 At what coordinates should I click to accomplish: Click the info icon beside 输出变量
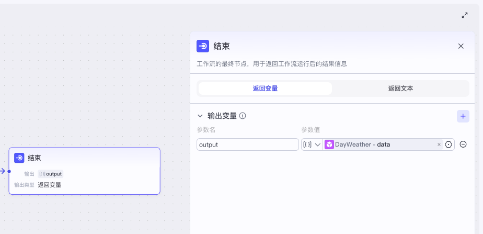(243, 116)
